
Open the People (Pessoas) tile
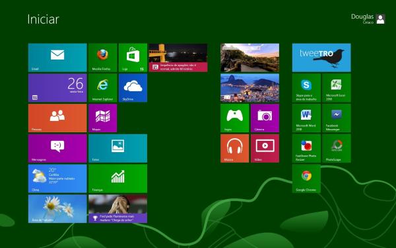tap(57, 118)
